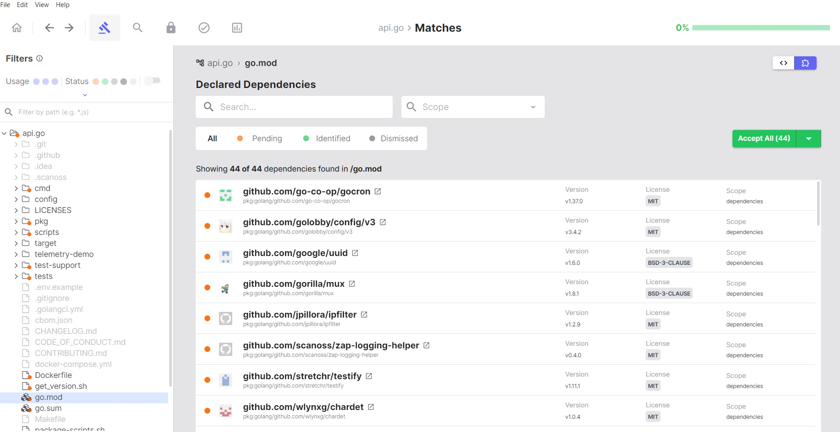
Task: Click the tree icon beside api.go breadcrumb
Action: (x=200, y=63)
